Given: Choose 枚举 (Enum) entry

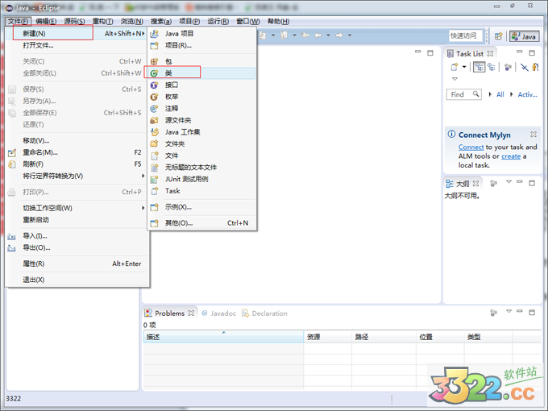Looking at the screenshot, I should pos(202,97).
